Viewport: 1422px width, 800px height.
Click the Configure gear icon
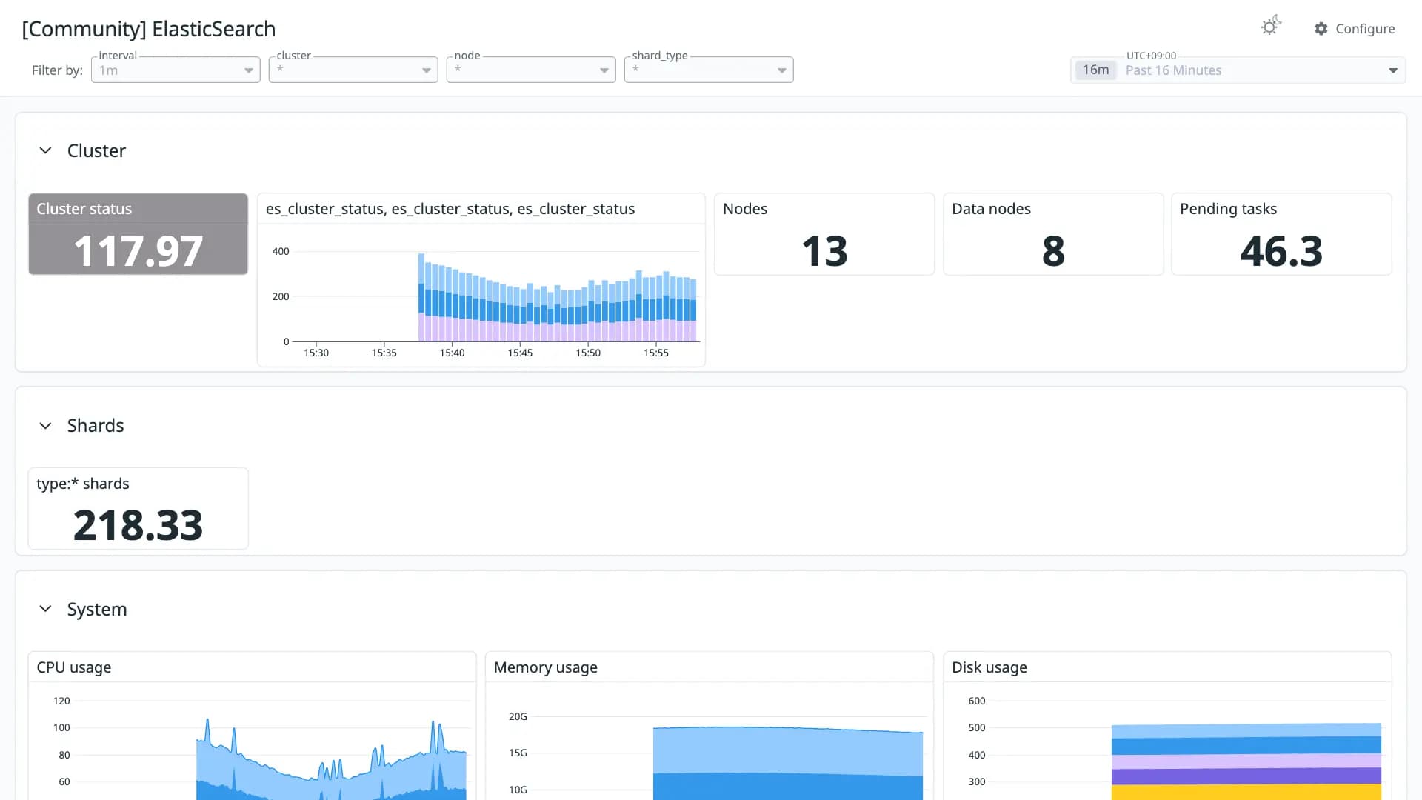[1321, 29]
